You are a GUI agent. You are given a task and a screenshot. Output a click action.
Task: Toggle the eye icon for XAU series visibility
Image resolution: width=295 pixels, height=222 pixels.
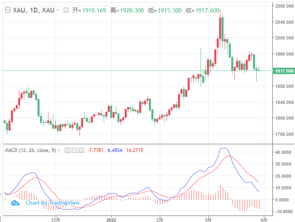pos(66,10)
